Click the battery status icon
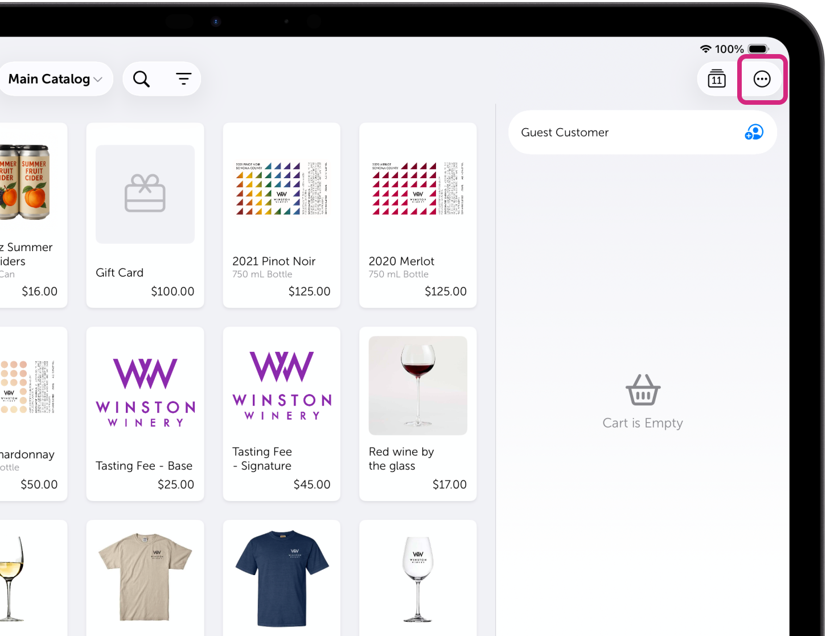Image resolution: width=830 pixels, height=636 pixels. (758, 49)
